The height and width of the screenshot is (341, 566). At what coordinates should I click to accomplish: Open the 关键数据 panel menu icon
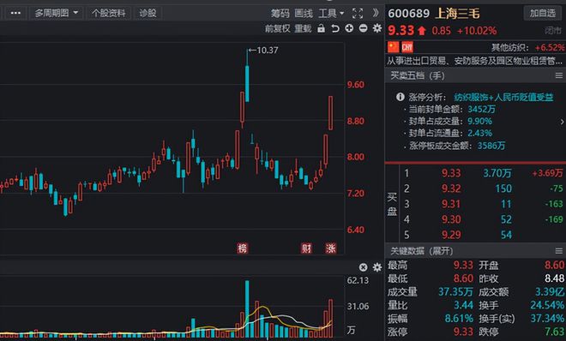(559, 250)
